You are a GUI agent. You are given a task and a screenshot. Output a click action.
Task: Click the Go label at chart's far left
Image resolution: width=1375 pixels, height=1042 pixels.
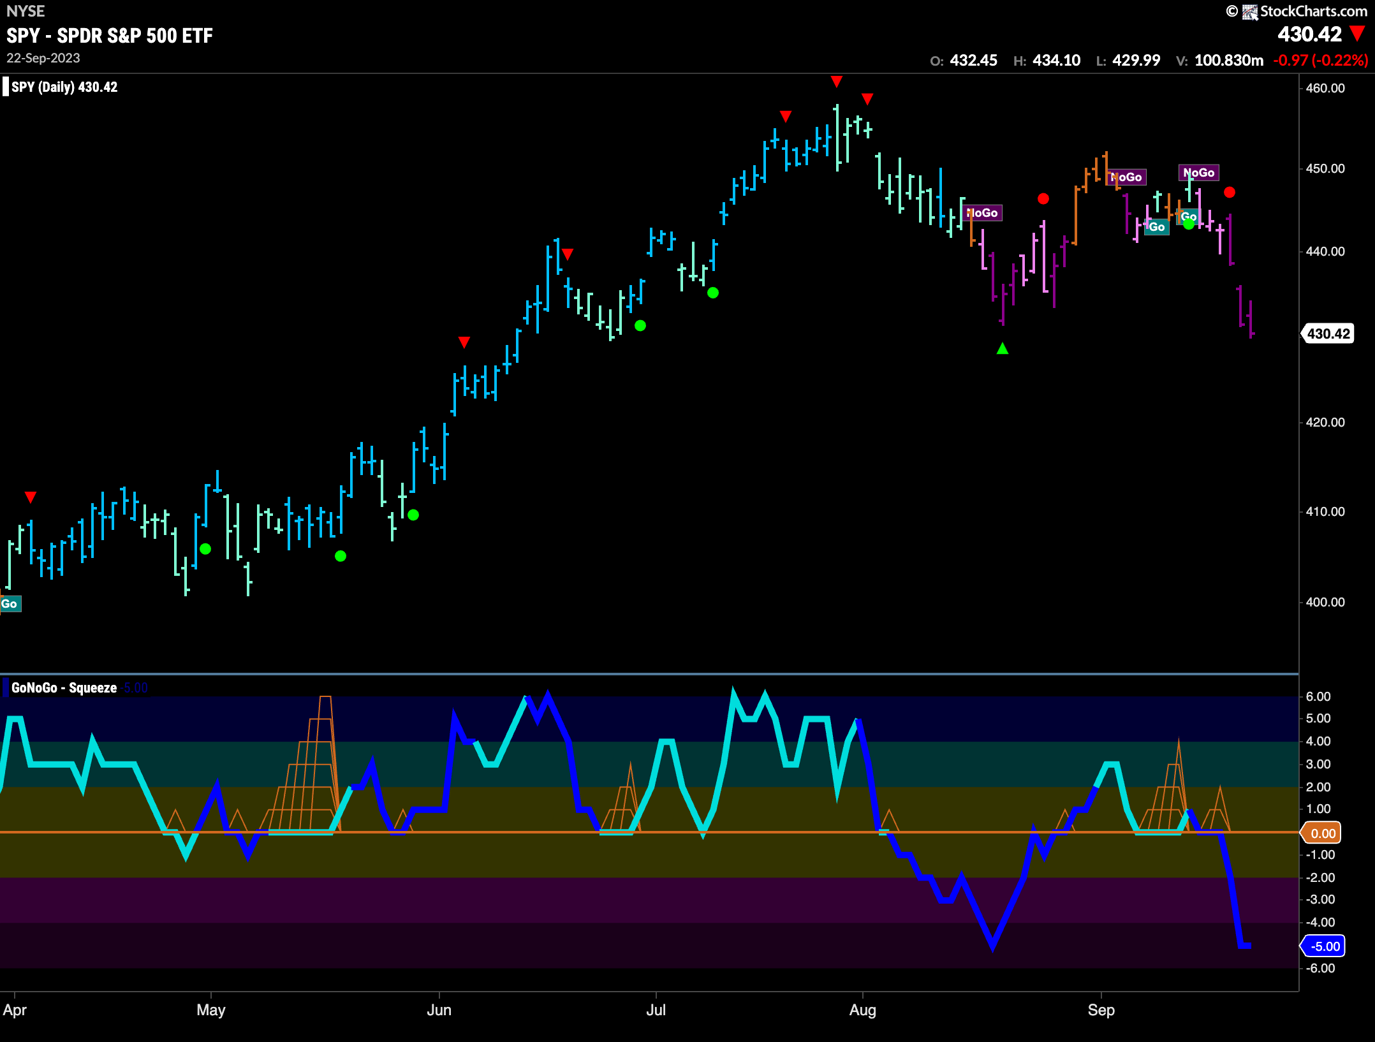(10, 603)
